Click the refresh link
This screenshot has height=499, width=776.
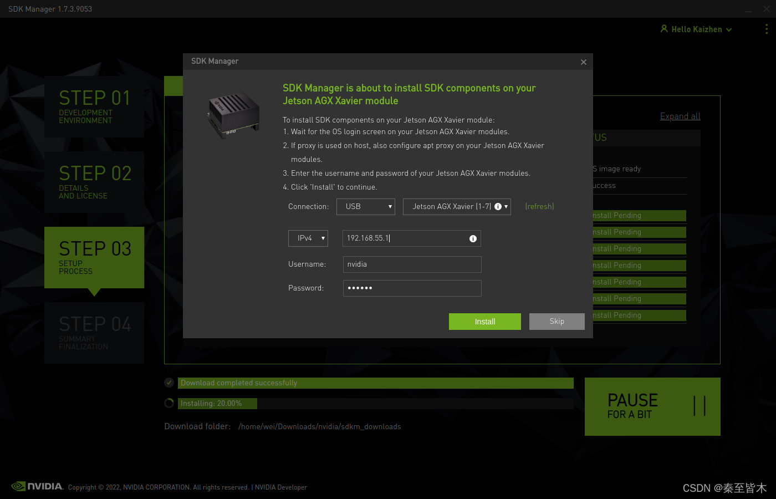(x=539, y=207)
